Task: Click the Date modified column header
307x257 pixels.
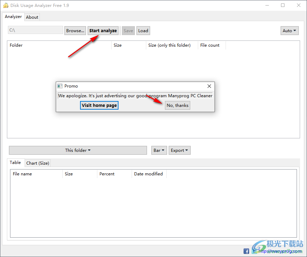Action: pyautogui.click(x=149, y=174)
